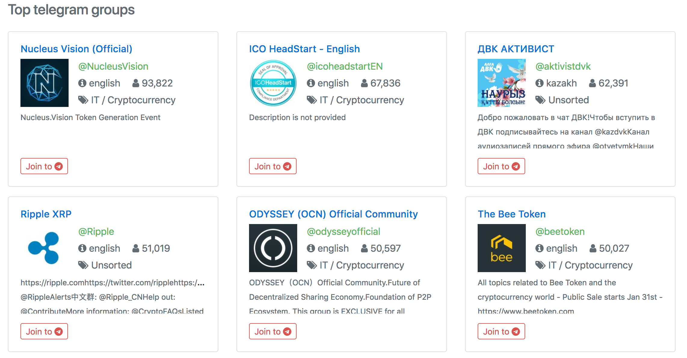This screenshot has width=687, height=358.
Task: Click the members icon next to 93,822
Action: 135,83
